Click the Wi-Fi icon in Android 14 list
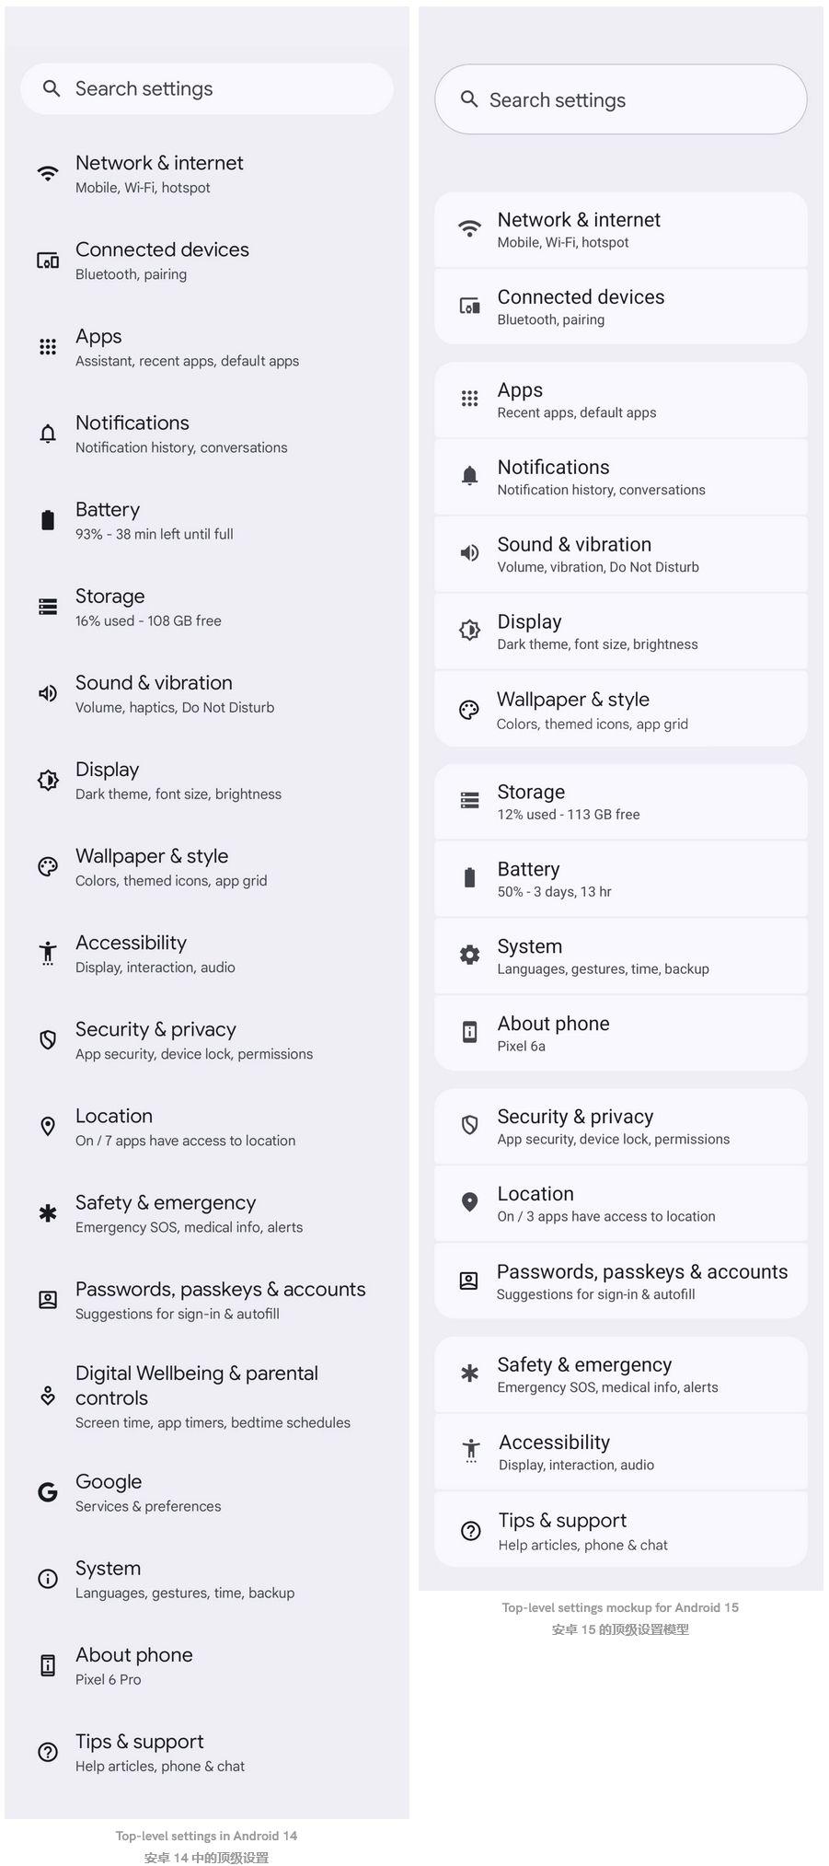 [x=48, y=173]
